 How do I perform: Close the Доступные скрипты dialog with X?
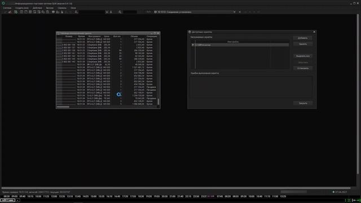click(314, 32)
